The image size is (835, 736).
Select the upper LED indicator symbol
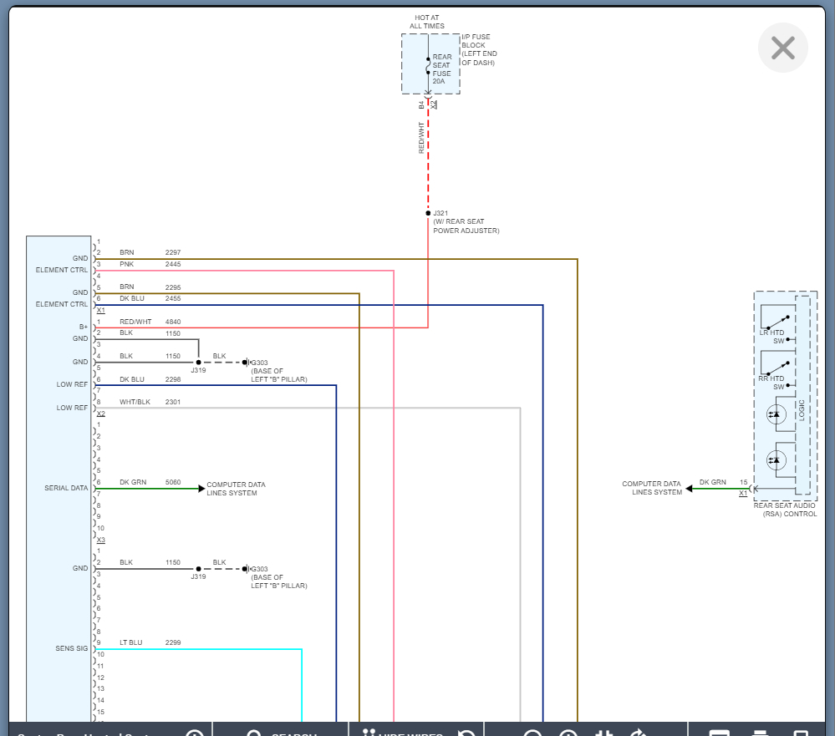775,414
